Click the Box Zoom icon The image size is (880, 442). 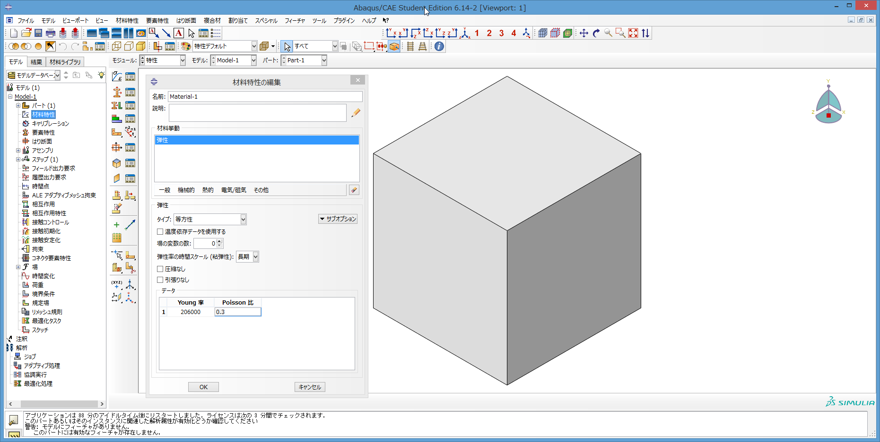click(x=620, y=33)
